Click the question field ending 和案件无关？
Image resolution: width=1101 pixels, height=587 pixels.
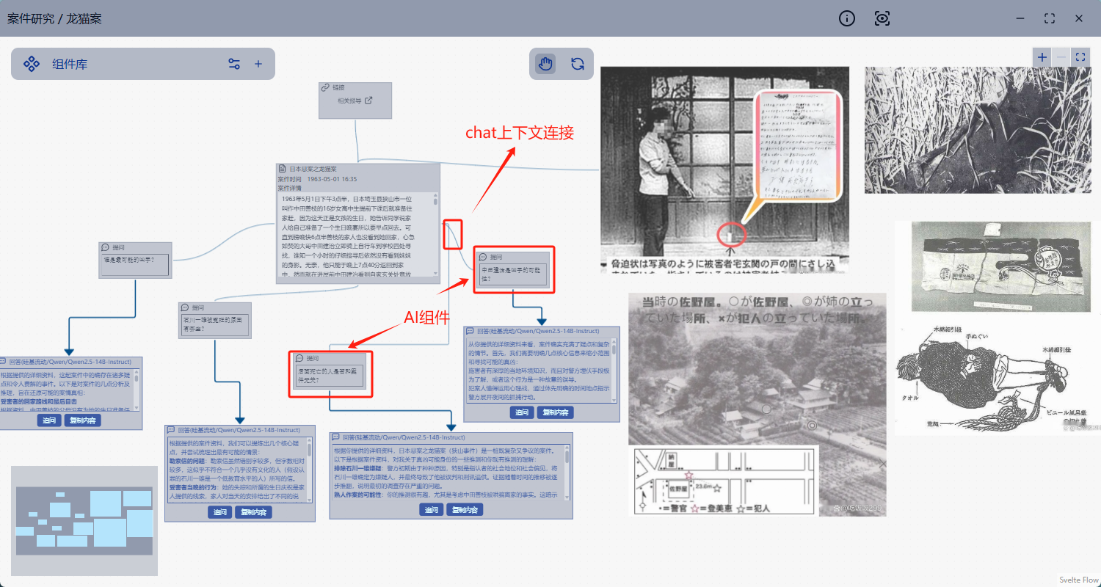click(329, 377)
